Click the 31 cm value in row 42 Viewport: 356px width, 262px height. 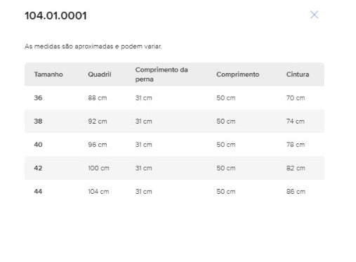143,168
